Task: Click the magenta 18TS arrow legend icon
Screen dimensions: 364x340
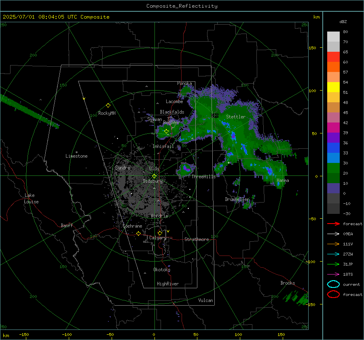Action: [333, 275]
